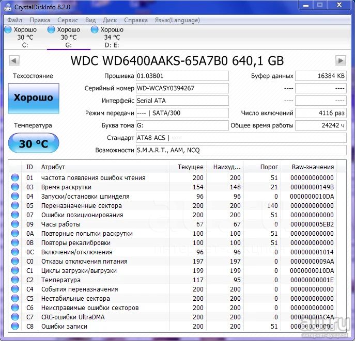Click the Режим передачи SATA/300 field

pyautogui.click(x=182, y=113)
